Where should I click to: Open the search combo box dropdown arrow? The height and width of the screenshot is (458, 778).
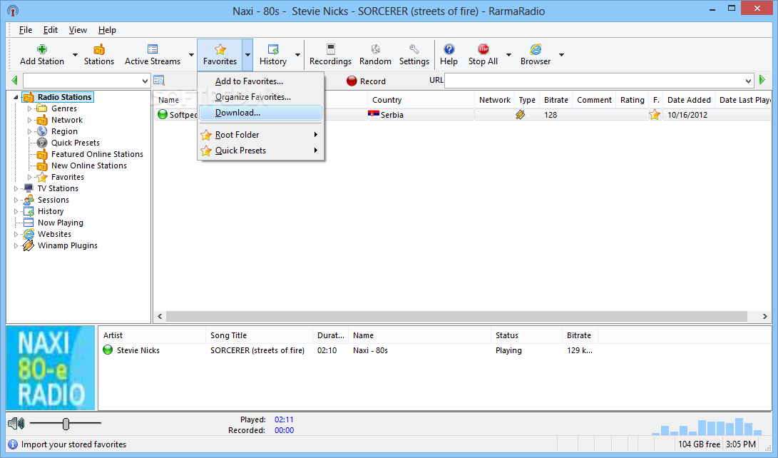pyautogui.click(x=144, y=81)
